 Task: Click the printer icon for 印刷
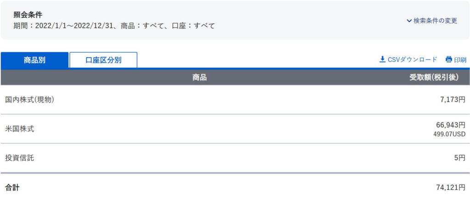tap(448, 59)
